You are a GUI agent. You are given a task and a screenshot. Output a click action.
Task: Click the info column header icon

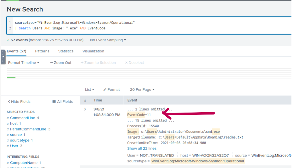[x=85, y=100]
